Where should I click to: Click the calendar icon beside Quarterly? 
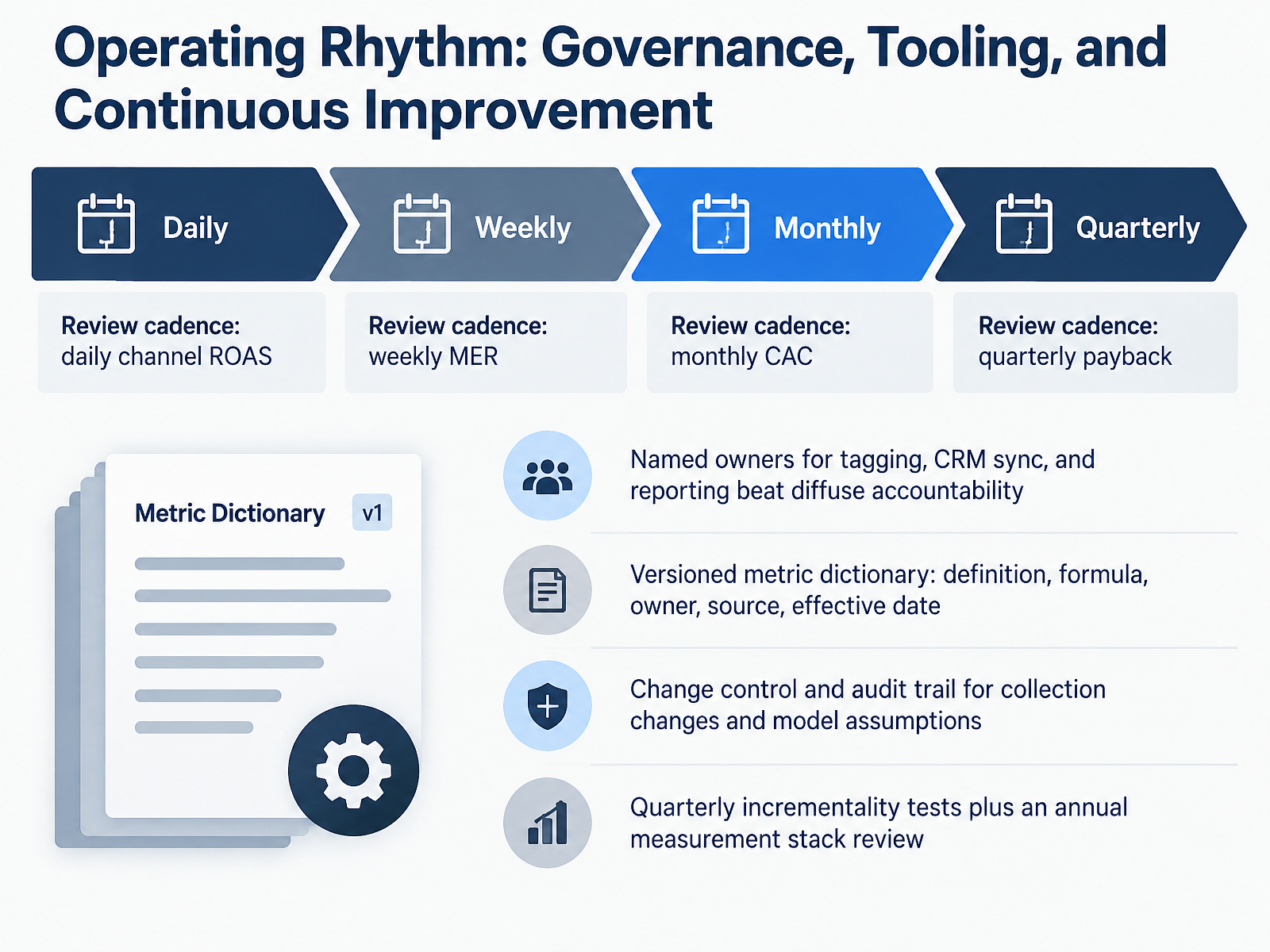pyautogui.click(x=1024, y=224)
